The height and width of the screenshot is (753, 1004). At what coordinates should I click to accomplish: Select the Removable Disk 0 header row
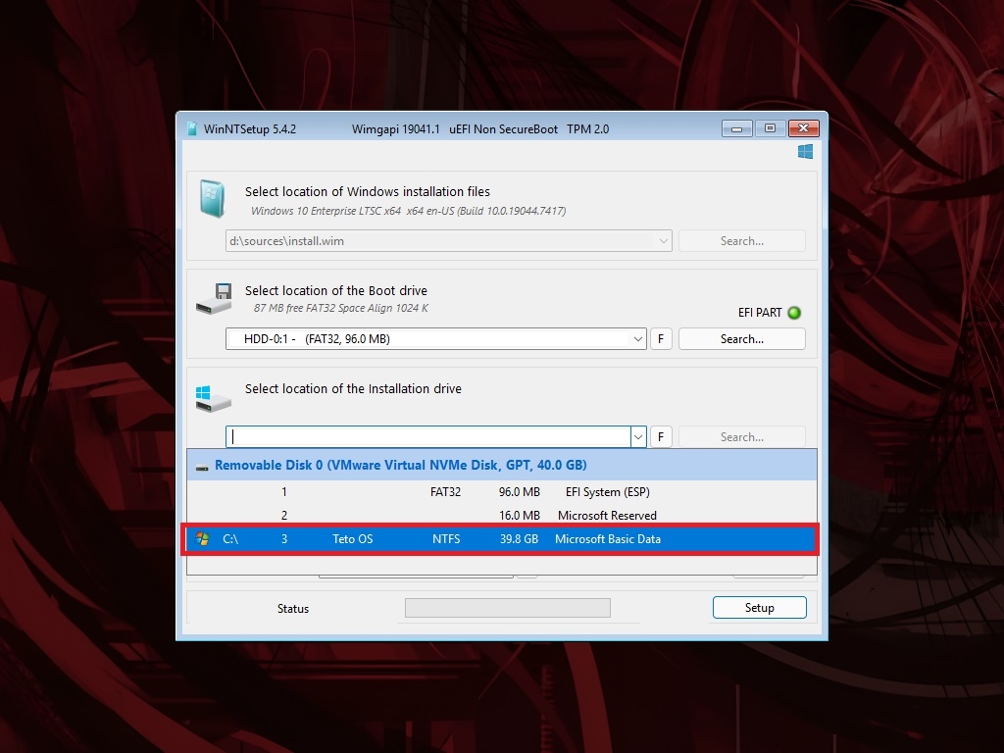click(502, 465)
